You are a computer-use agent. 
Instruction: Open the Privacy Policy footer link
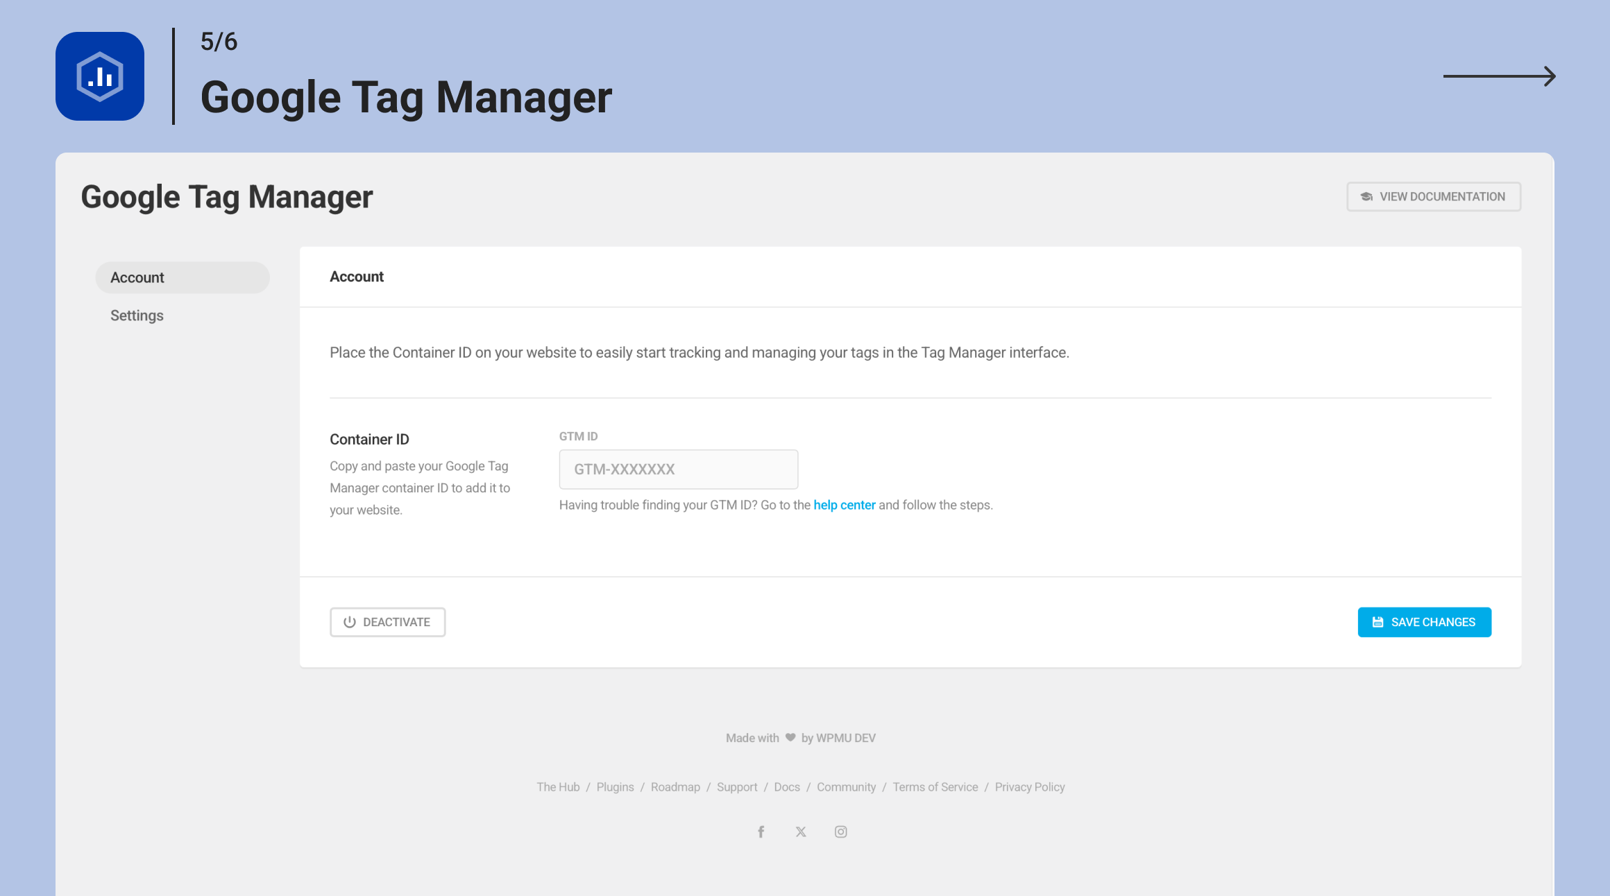click(x=1029, y=787)
